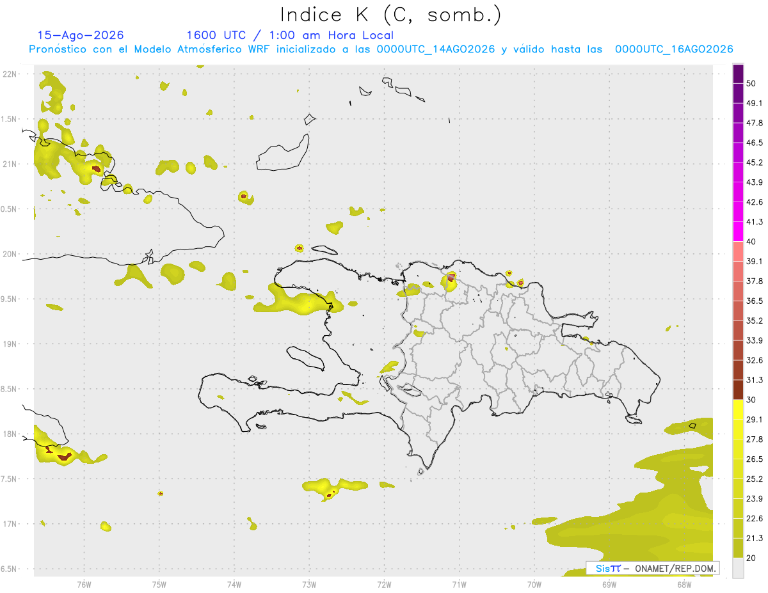Click the "43.9" color scale value
This screenshot has width=768, height=593.
[x=755, y=182]
